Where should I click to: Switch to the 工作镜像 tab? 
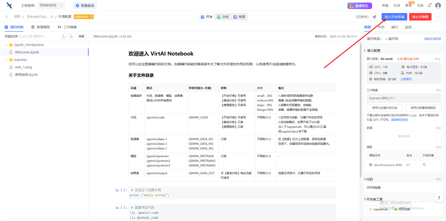67,27
